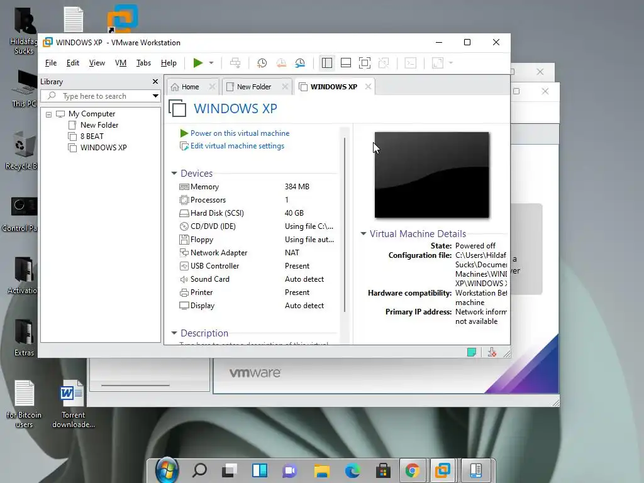Screen dimensions: 644x483
Task: Select the for Bitcoin users desktop file
Action: tap(24, 404)
